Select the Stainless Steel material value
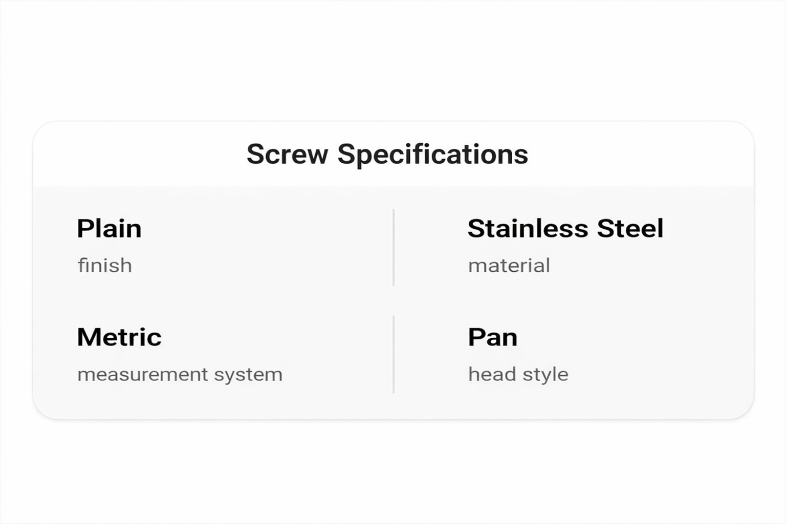The width and height of the screenshot is (786, 524). click(565, 228)
